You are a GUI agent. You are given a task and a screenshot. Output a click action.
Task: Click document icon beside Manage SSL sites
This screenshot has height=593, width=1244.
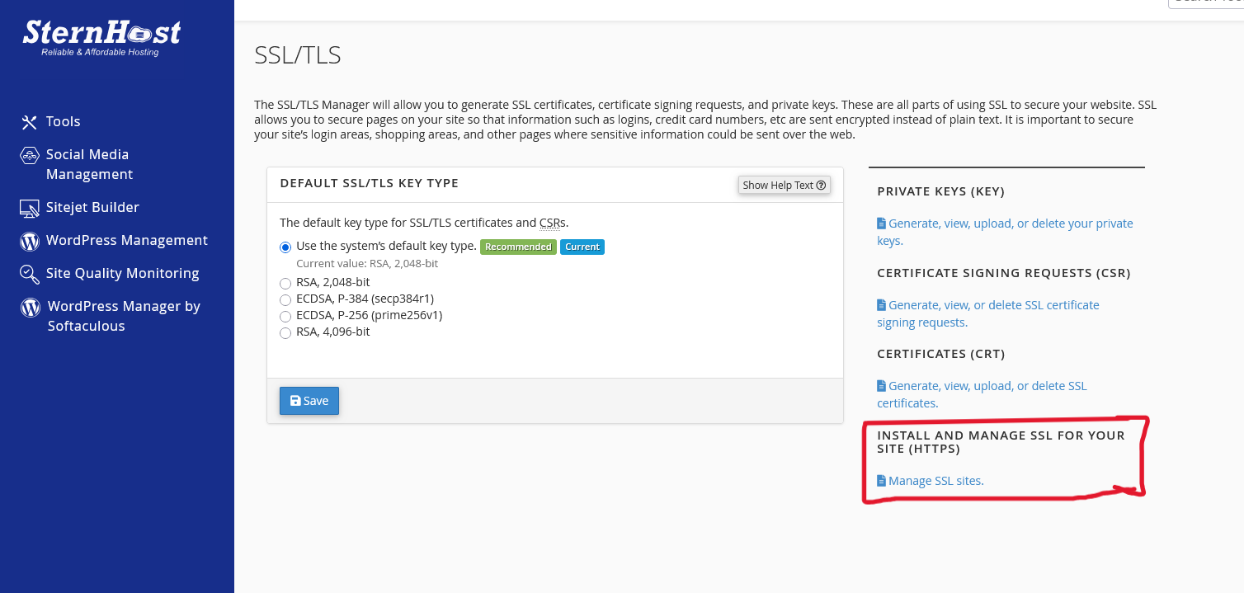coord(881,481)
